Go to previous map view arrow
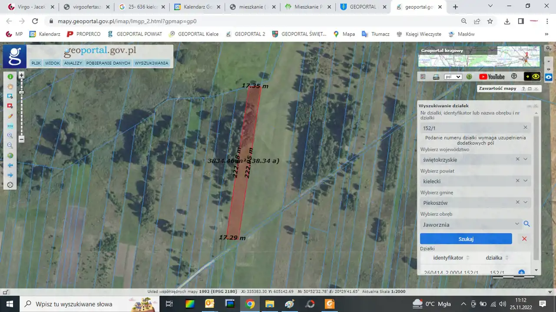This screenshot has width=556, height=312. [x=10, y=165]
